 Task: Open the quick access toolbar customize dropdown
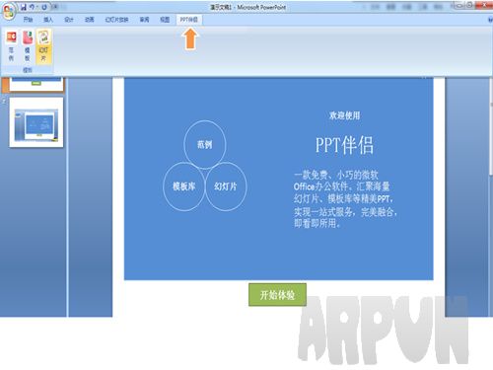point(56,7)
